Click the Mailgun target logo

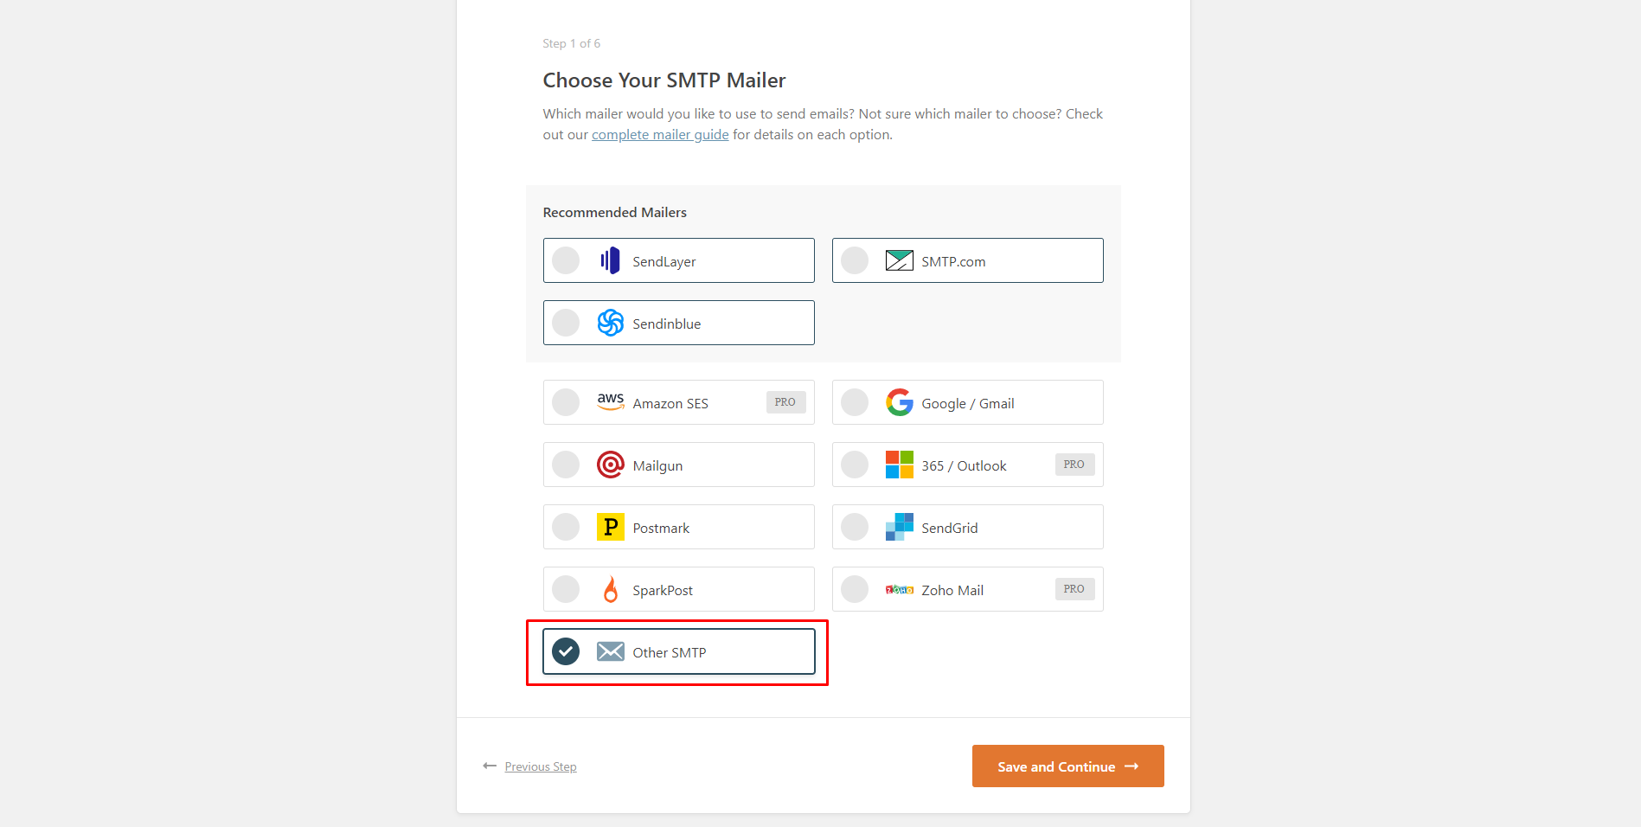(x=611, y=465)
